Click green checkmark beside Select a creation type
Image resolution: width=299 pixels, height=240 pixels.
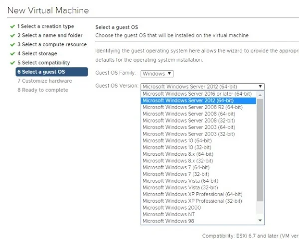coord(12,26)
